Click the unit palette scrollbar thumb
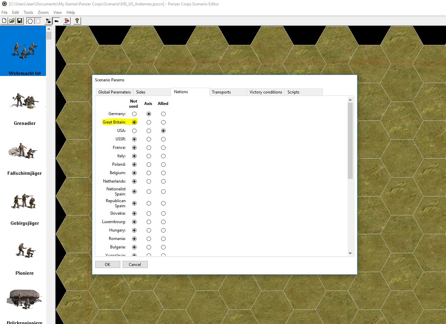446x324 pixels. (x=49, y=36)
